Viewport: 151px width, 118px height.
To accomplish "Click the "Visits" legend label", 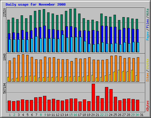I will [148, 64].
